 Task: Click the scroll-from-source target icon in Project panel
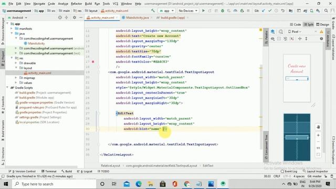[x=60, y=17]
